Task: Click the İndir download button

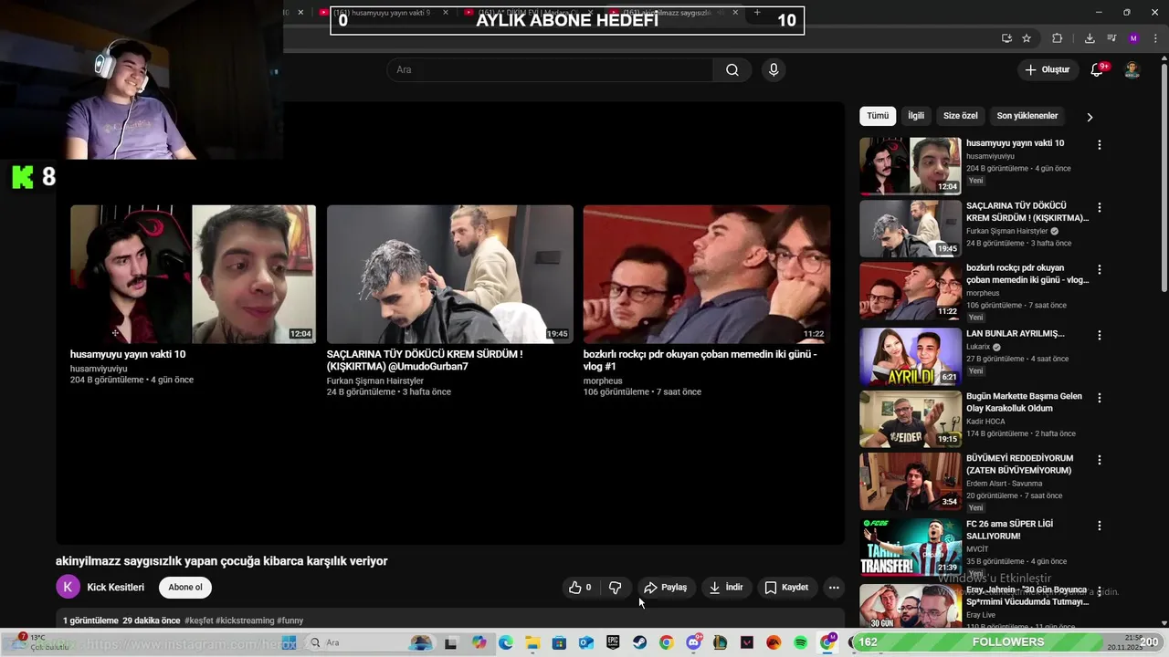Action: point(726,588)
